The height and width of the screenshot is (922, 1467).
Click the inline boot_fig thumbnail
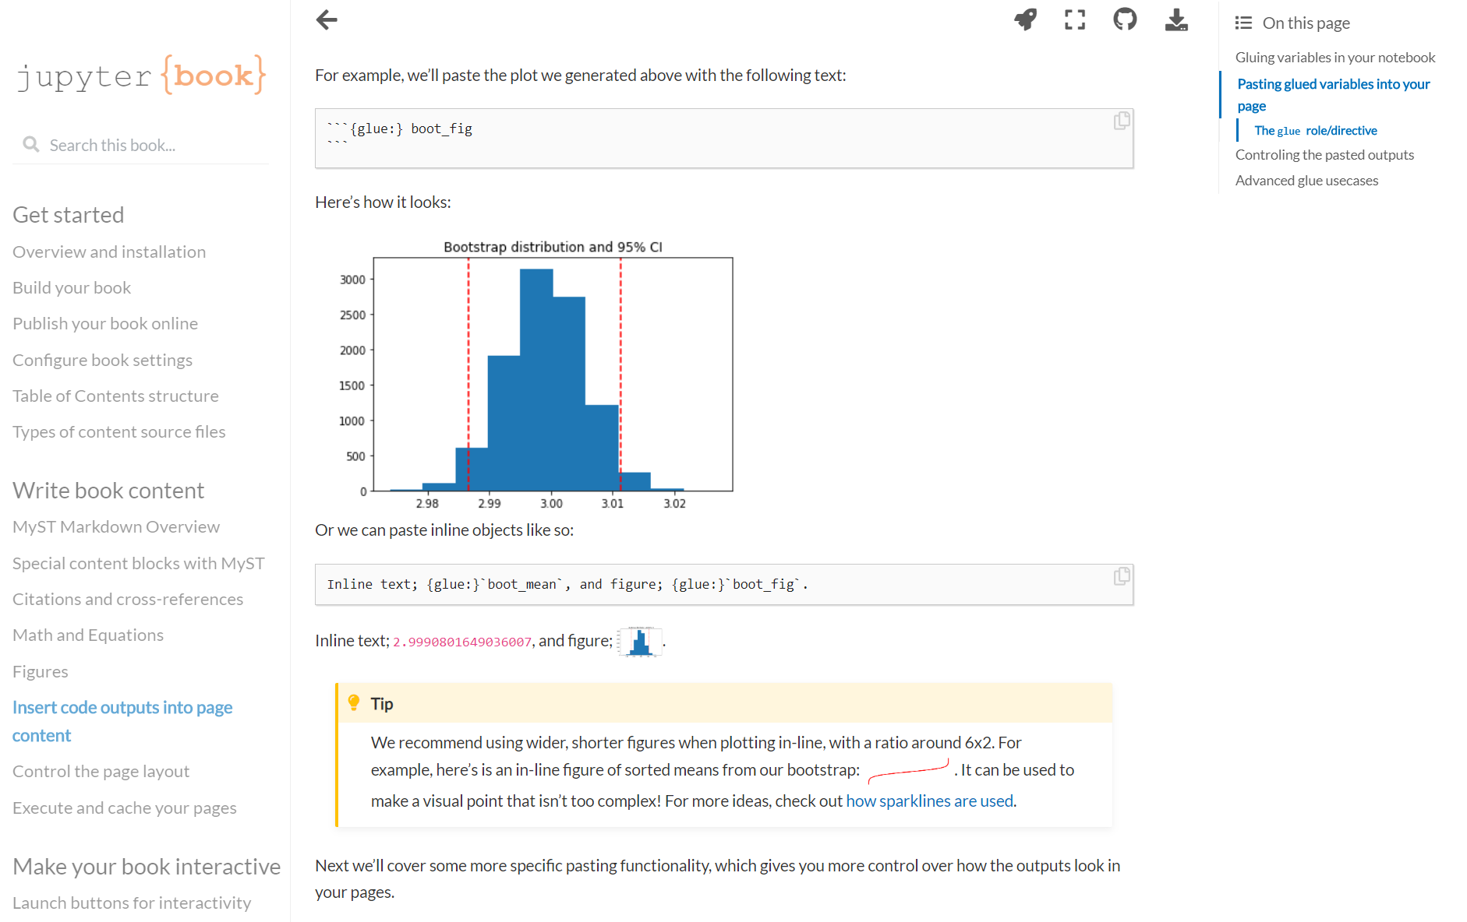[640, 642]
